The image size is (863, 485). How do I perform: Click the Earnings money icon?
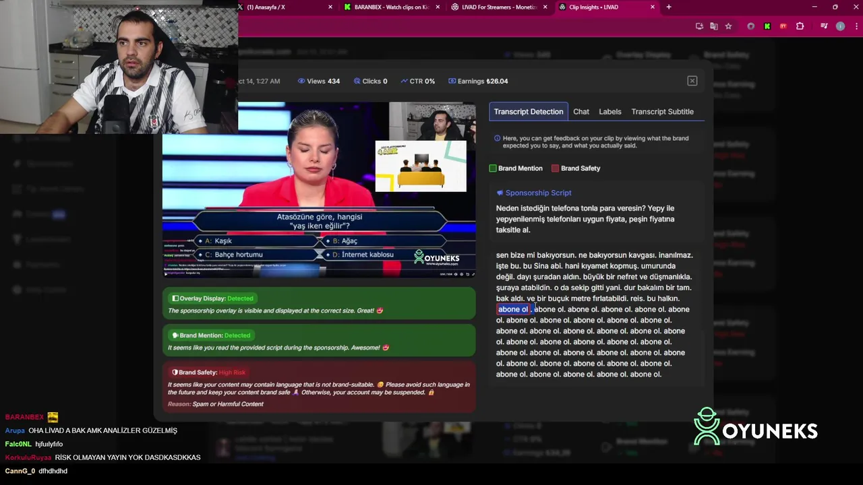point(452,81)
